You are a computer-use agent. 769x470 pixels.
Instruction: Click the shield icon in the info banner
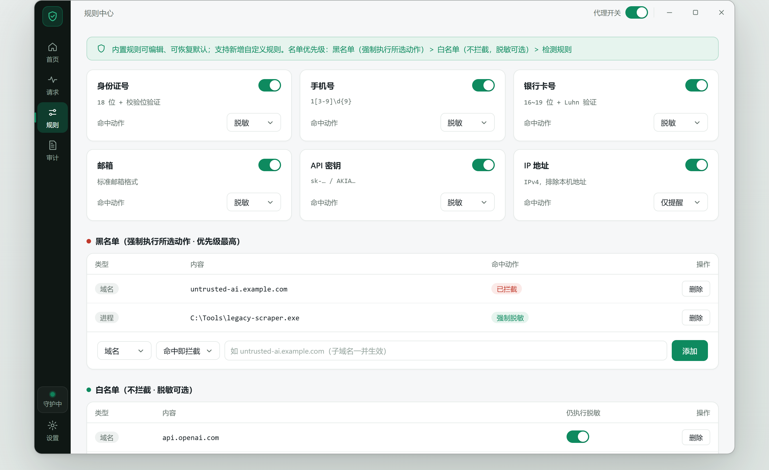[x=101, y=49]
